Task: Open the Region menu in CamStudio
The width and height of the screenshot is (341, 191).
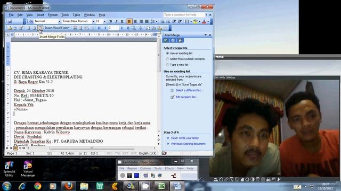Action: tap(132, 168)
